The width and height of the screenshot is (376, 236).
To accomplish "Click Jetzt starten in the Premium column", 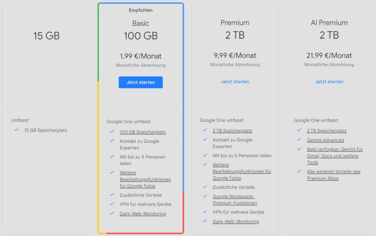I will tap(235, 82).
